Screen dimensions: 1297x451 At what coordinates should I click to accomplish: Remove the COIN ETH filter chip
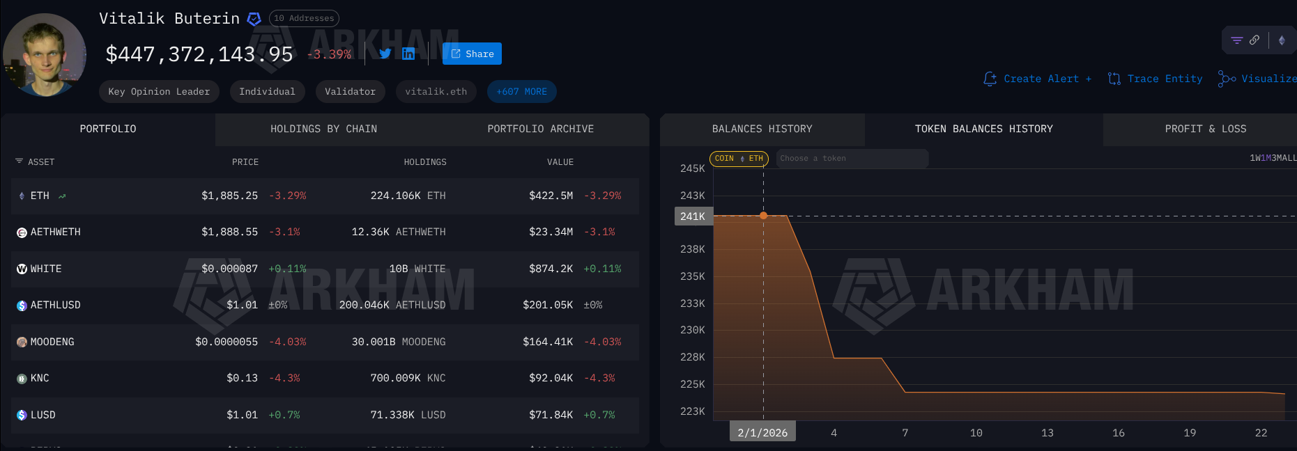pyautogui.click(x=739, y=159)
